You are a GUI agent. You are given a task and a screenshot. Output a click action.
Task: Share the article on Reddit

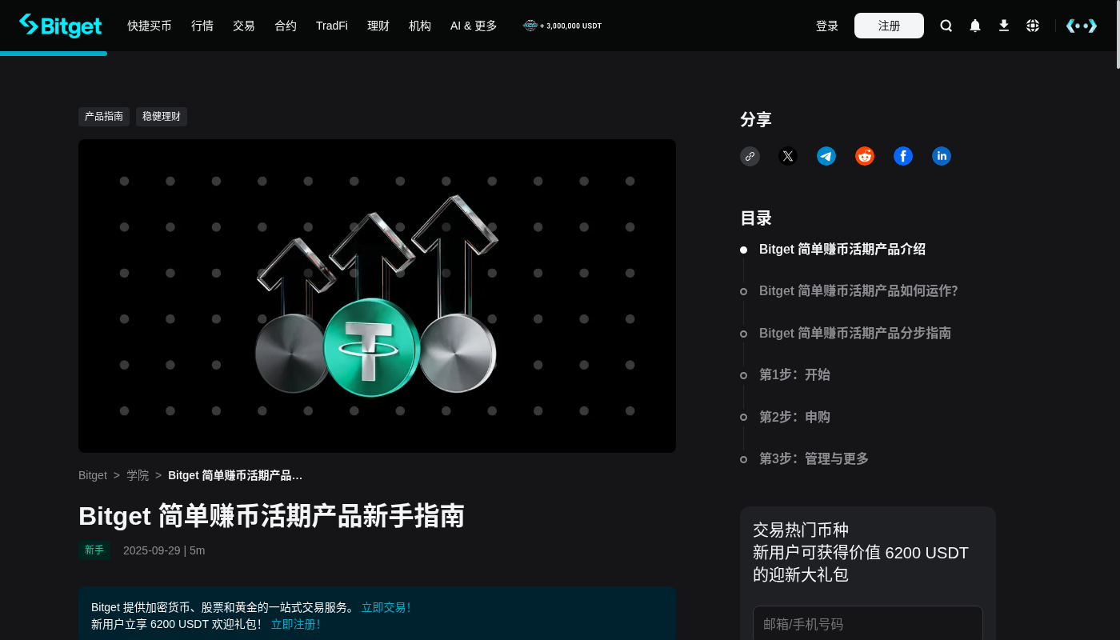865,156
